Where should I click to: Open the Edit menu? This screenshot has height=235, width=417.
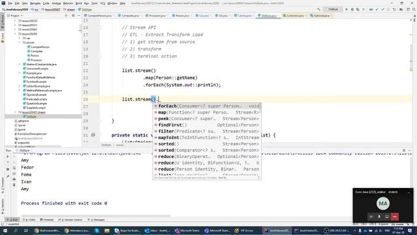point(17,3)
